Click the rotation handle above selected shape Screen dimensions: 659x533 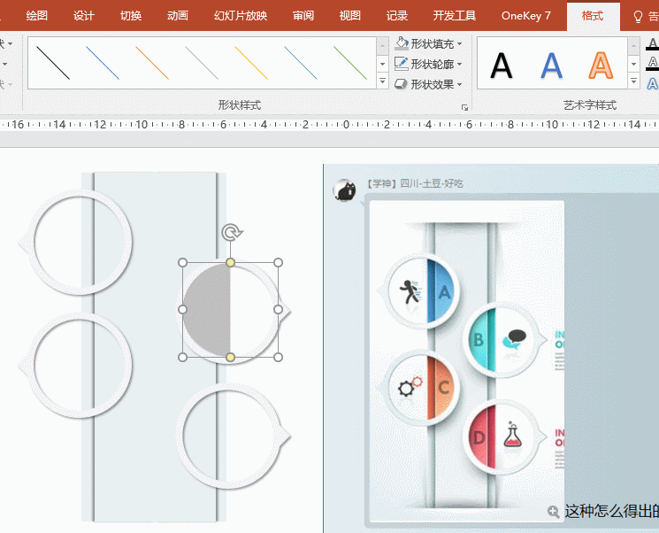pos(230,233)
